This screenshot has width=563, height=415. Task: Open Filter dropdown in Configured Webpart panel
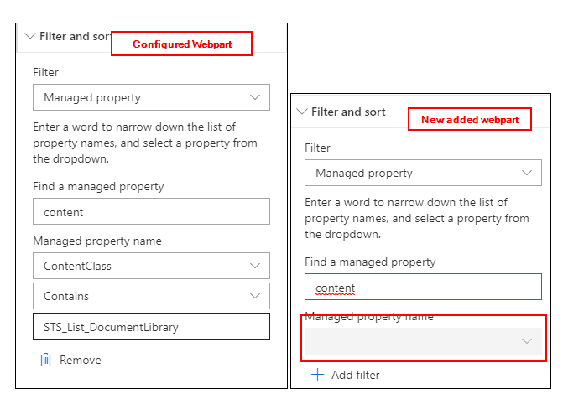point(151,97)
